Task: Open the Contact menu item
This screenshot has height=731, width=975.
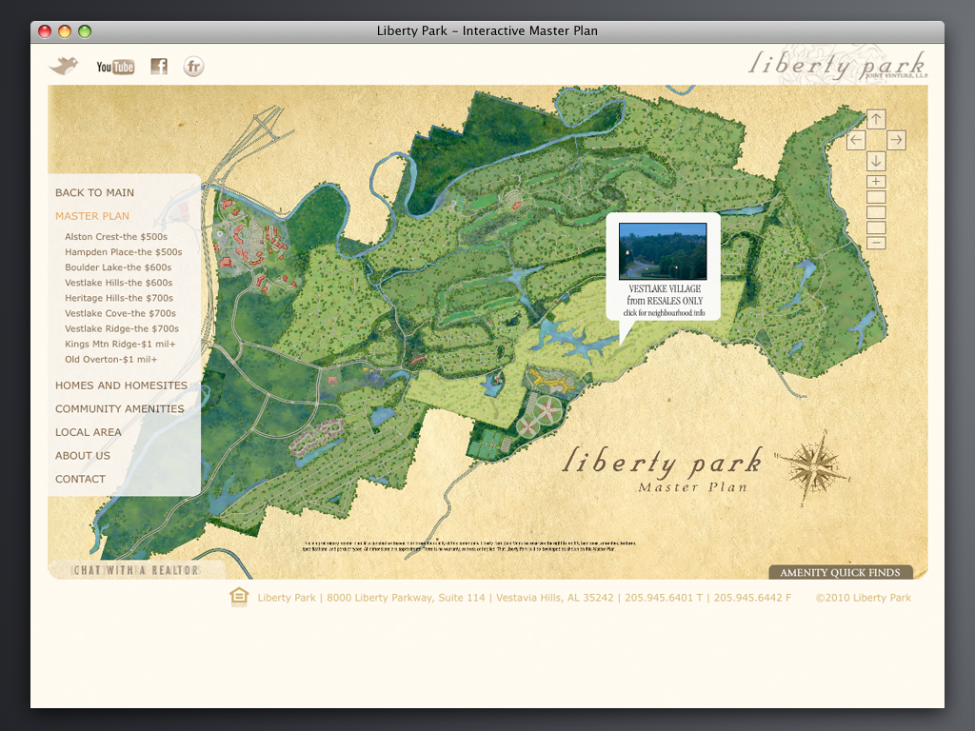Action: coord(80,479)
